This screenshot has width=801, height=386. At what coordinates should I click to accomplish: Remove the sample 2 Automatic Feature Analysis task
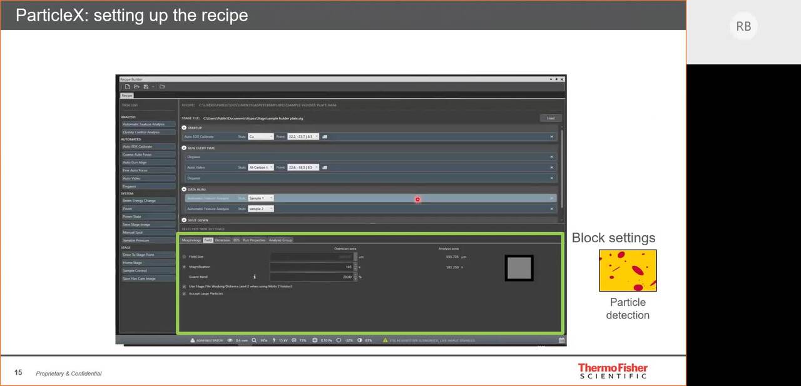click(551, 208)
